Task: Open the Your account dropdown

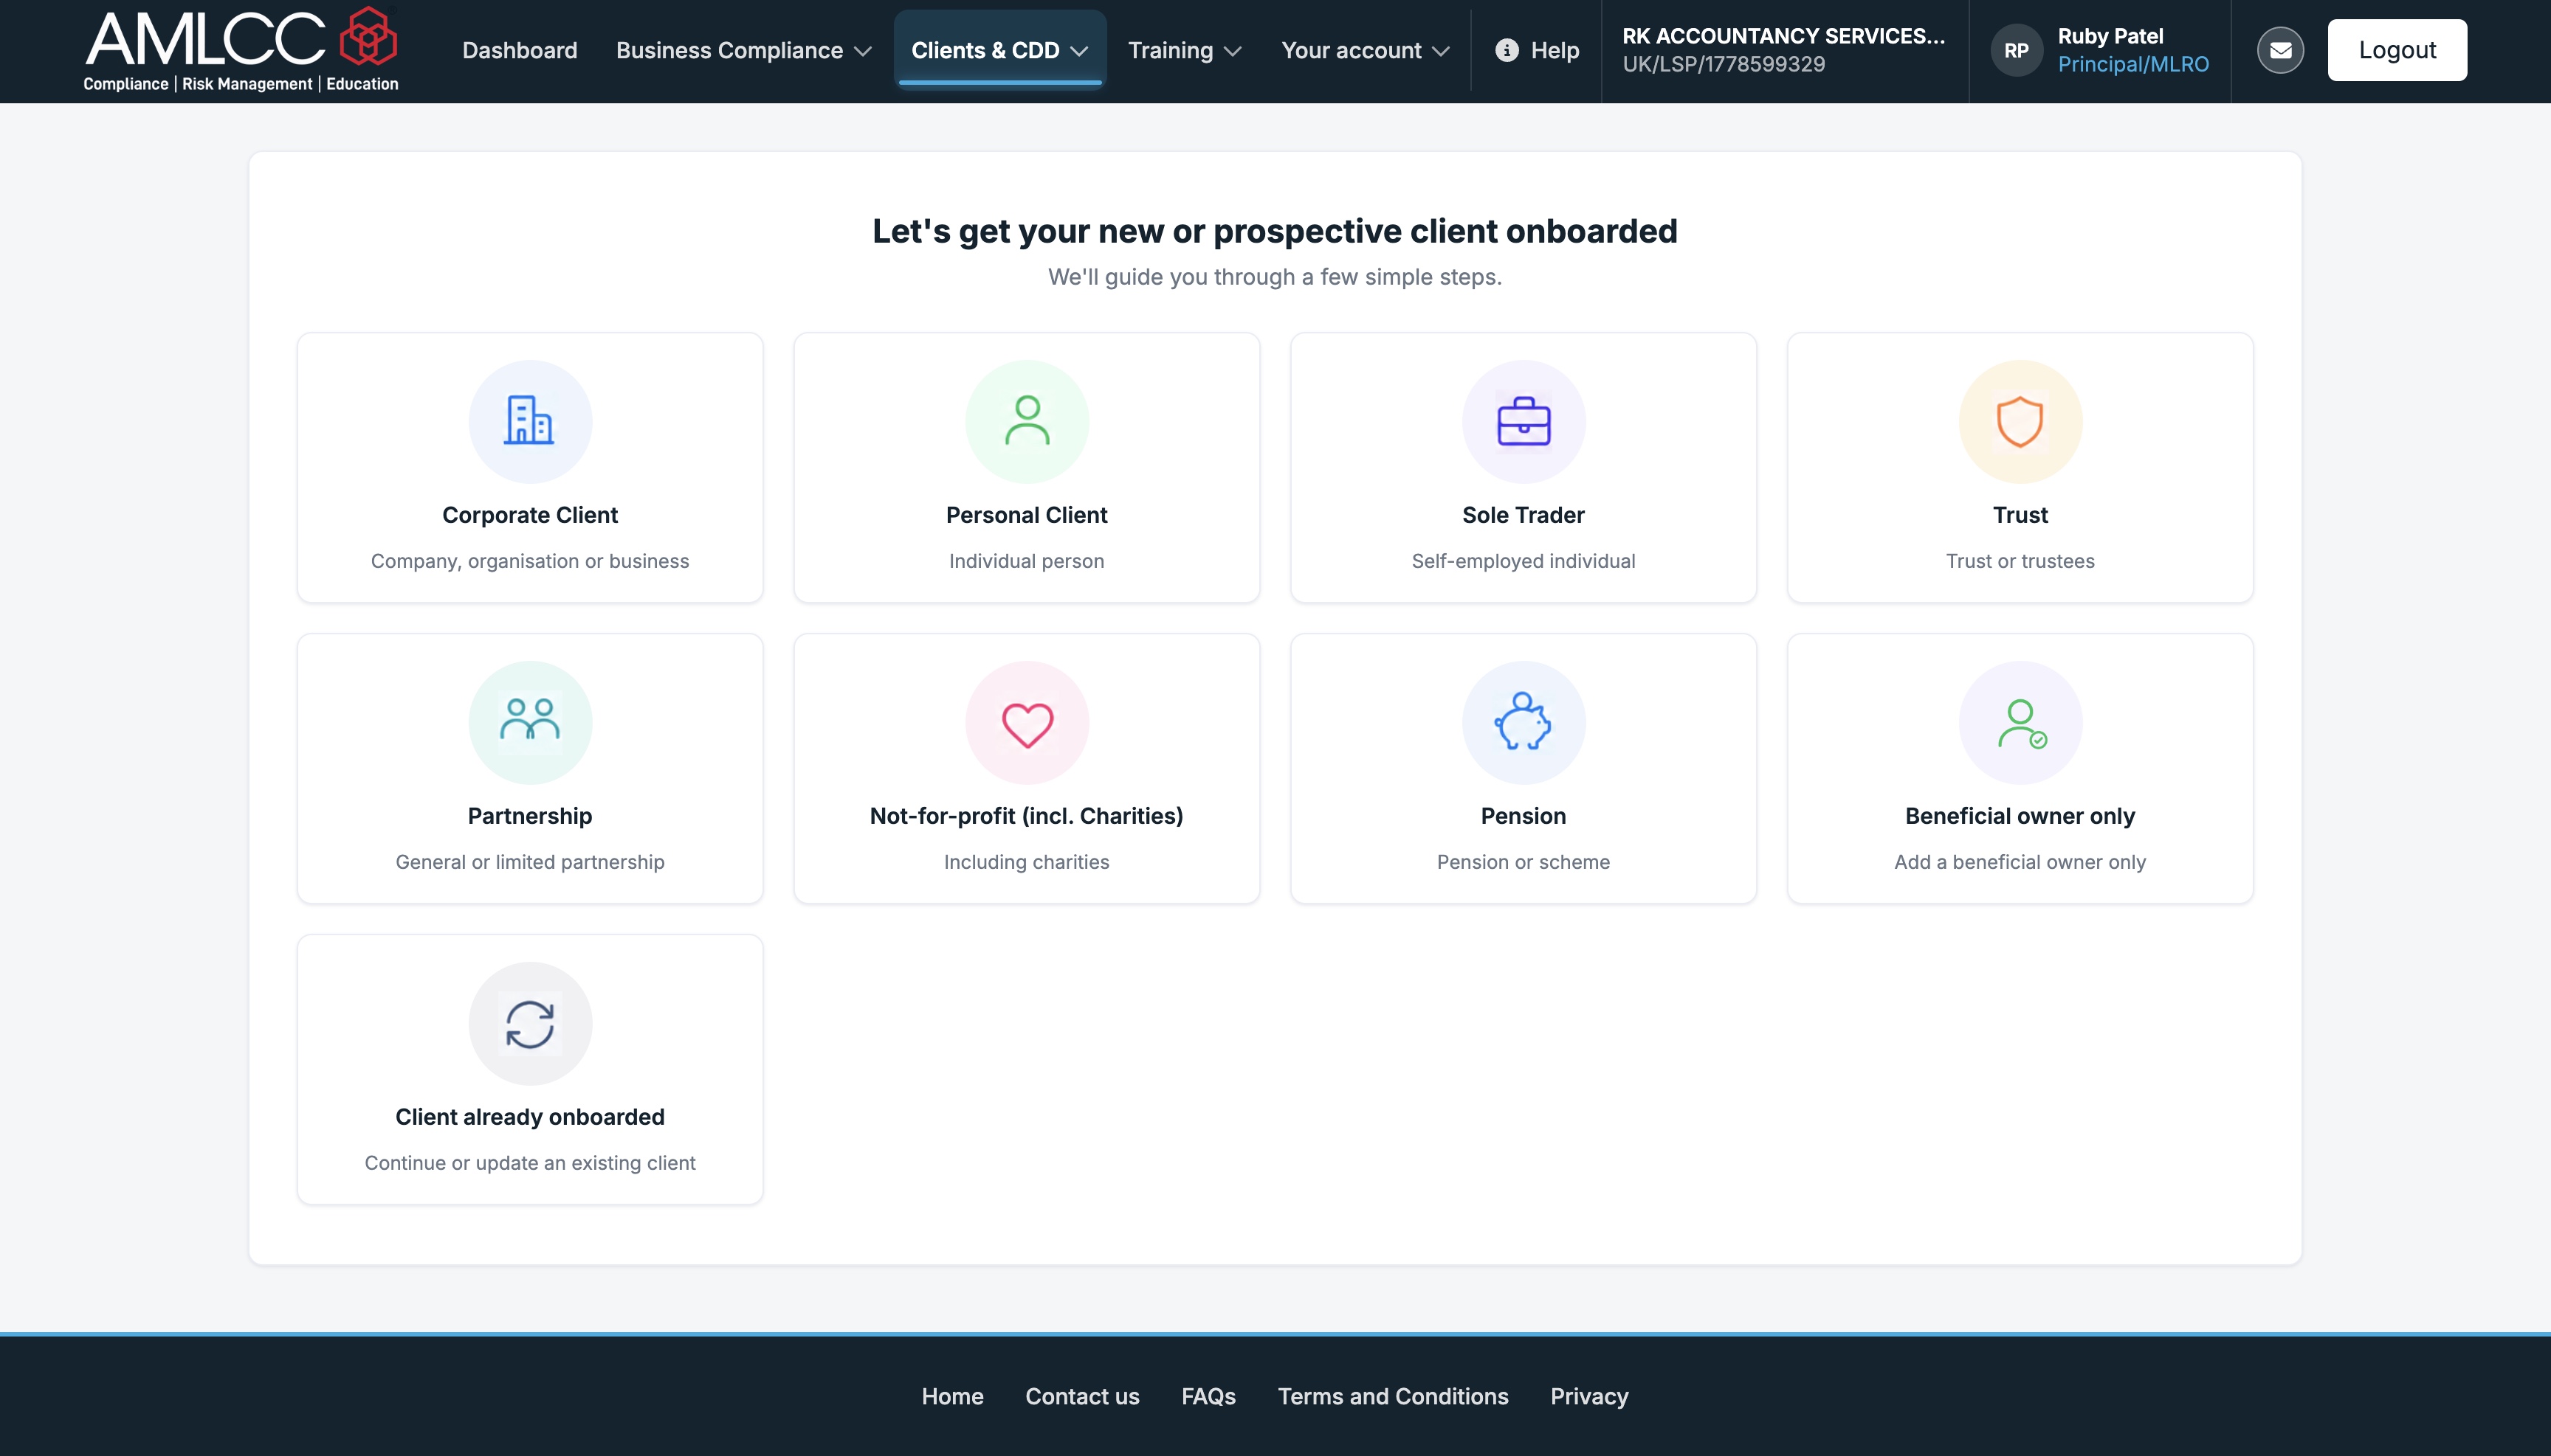Action: click(1365, 50)
